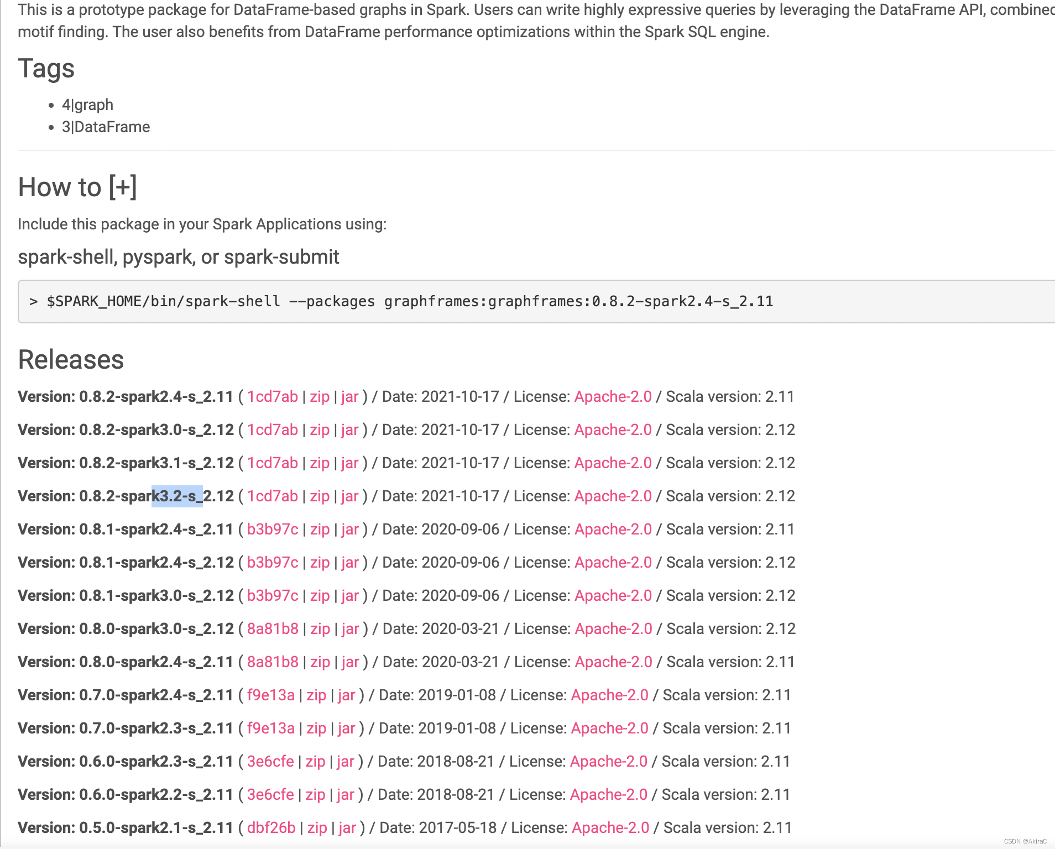1055x849 pixels.
Task: Download zip for 0.8.0-spark3.0-s_2.12
Action: 321,629
